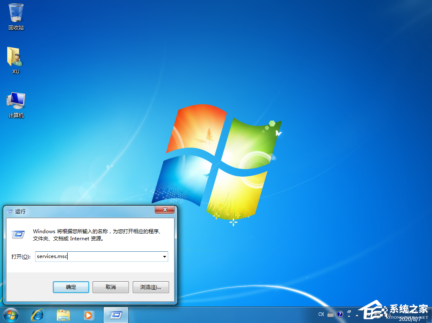The image size is (432, 323).
Task: Open the CH input language menu
Action: (x=321, y=314)
